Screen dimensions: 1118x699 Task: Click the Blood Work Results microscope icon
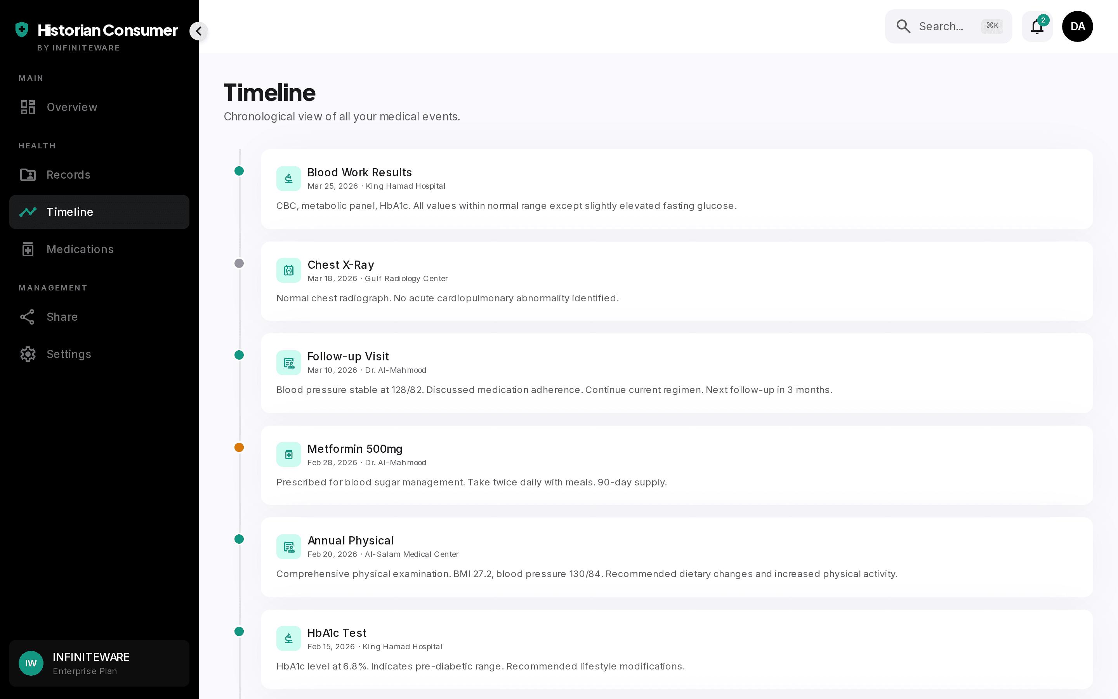click(x=289, y=179)
